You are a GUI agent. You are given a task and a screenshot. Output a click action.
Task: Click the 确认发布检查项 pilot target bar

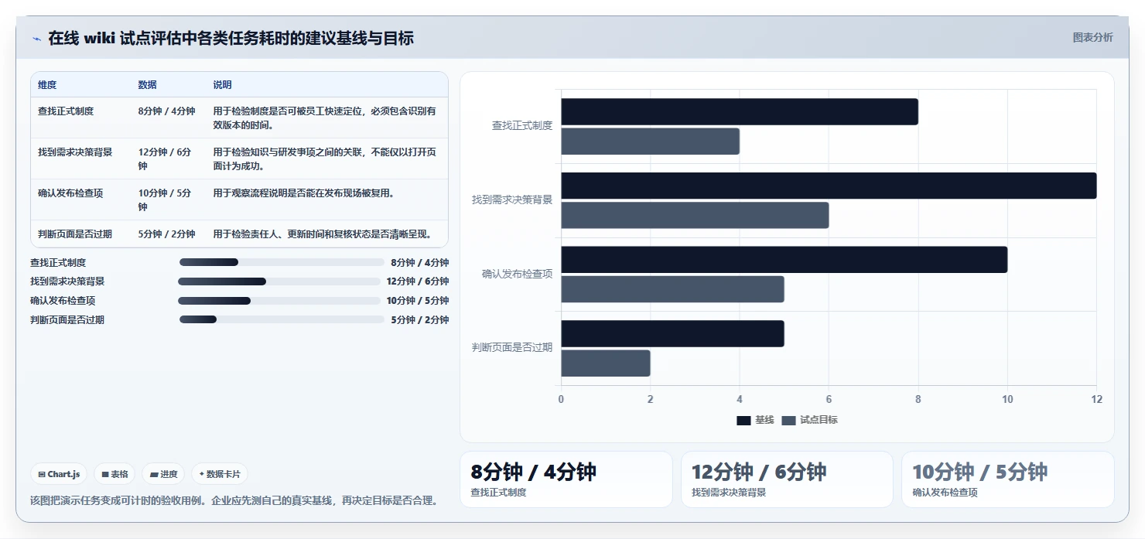pyautogui.click(x=672, y=289)
